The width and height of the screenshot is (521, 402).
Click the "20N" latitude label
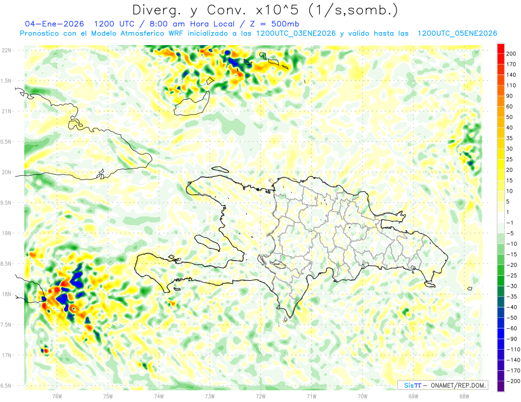7,172
